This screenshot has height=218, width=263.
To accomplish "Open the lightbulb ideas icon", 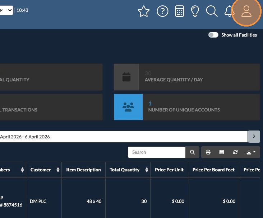I will [x=195, y=11].
